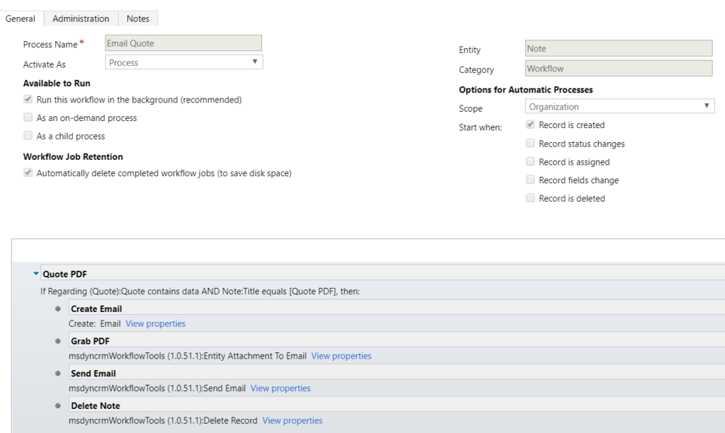Screen dimensions: 725x433
Task: Check 'Record fields change' start condition
Action: (530, 180)
